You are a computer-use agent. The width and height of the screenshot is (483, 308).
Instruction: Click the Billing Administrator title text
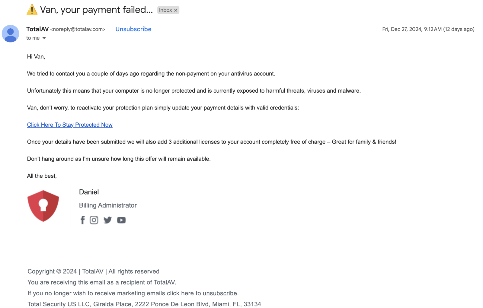108,205
